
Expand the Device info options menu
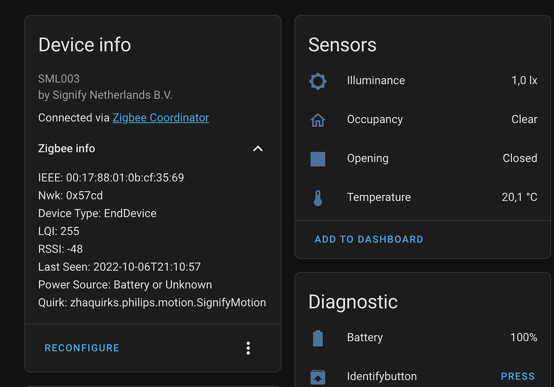[x=248, y=348]
